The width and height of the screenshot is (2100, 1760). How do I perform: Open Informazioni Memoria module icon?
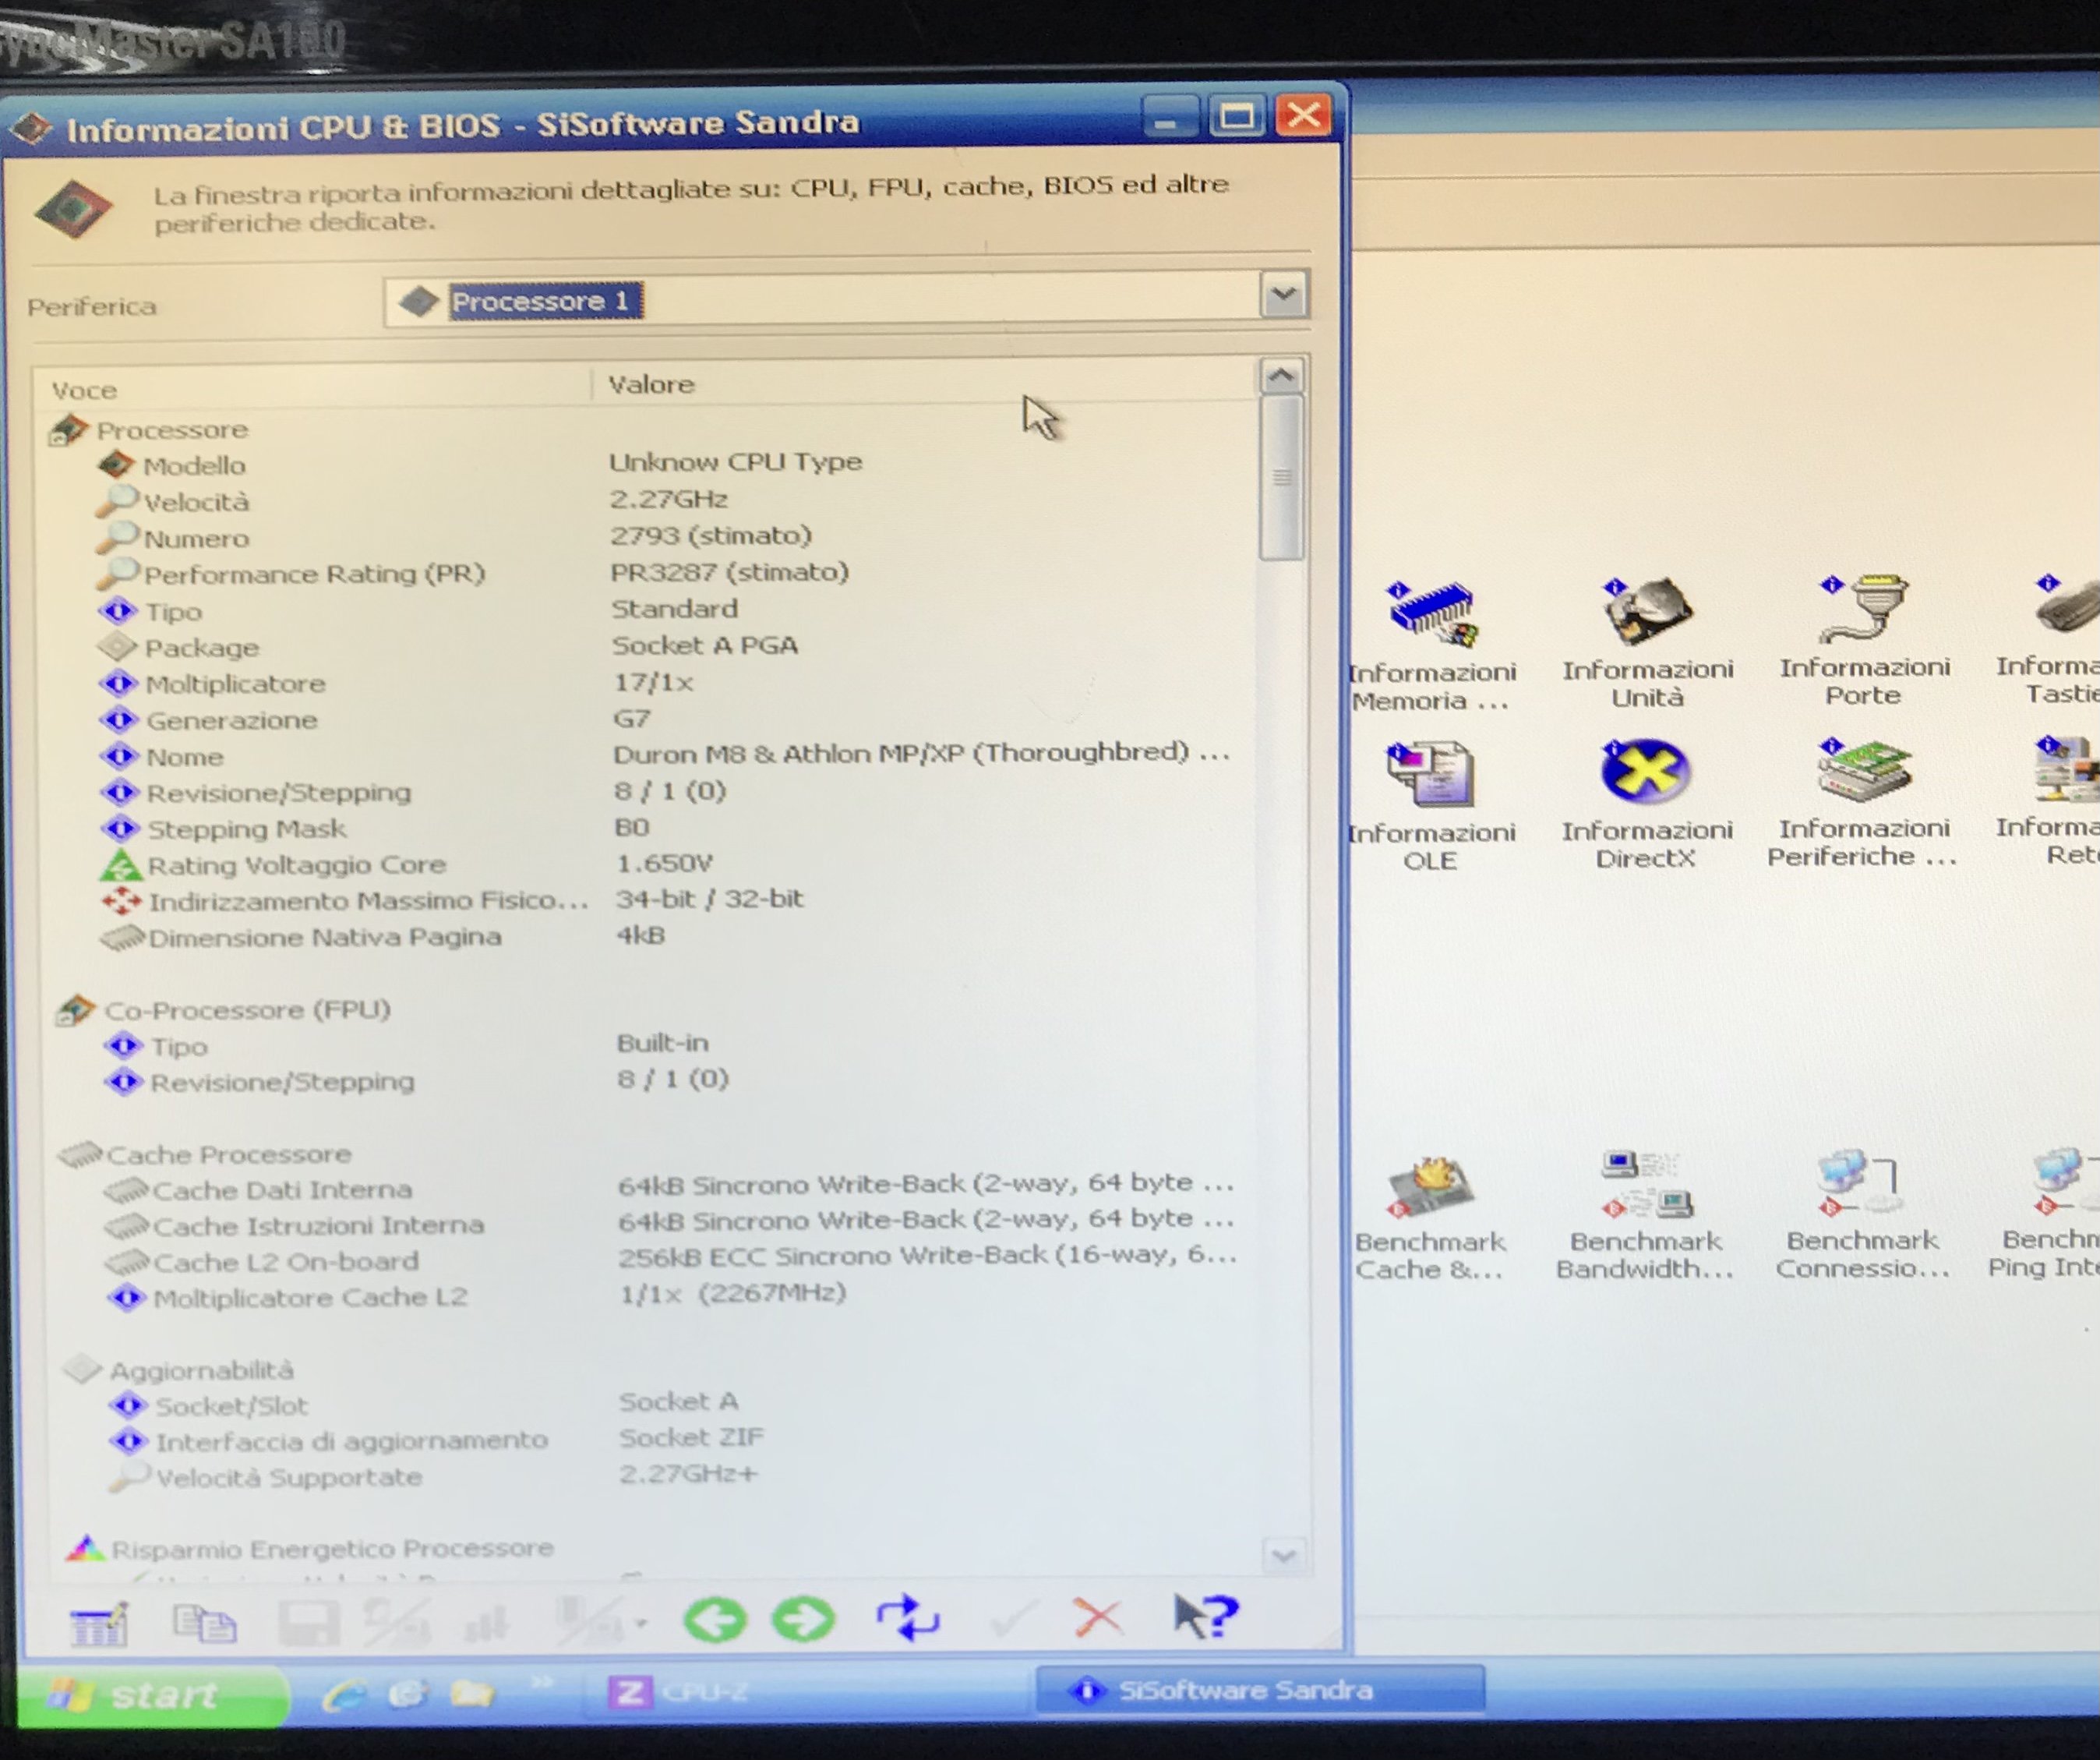coord(1431,614)
